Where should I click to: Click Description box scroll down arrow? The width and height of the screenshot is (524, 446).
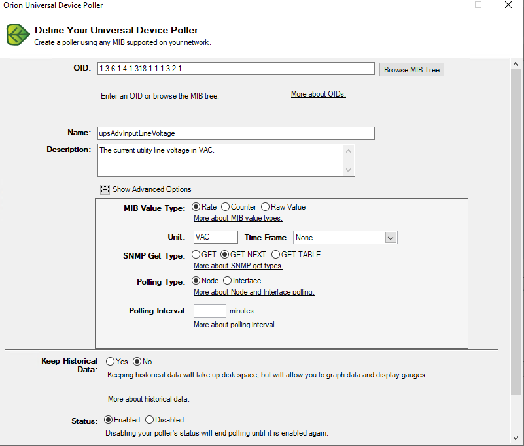pos(348,170)
